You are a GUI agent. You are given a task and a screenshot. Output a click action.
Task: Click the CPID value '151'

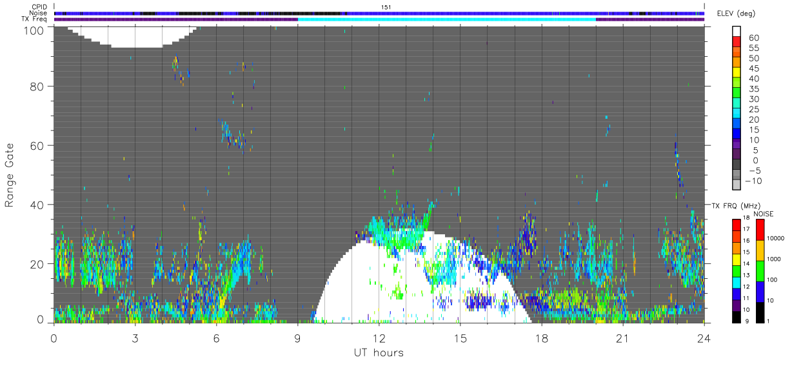386,7
